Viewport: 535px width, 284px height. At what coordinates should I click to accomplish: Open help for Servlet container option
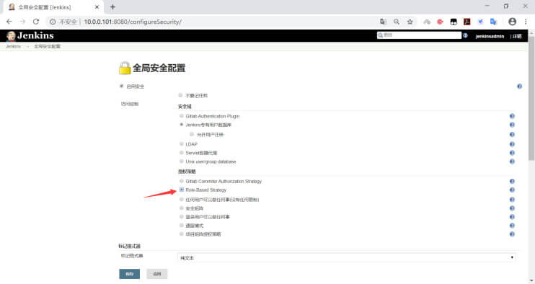pos(512,153)
